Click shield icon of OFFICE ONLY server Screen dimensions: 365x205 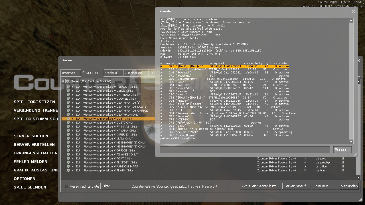(x=68, y=151)
